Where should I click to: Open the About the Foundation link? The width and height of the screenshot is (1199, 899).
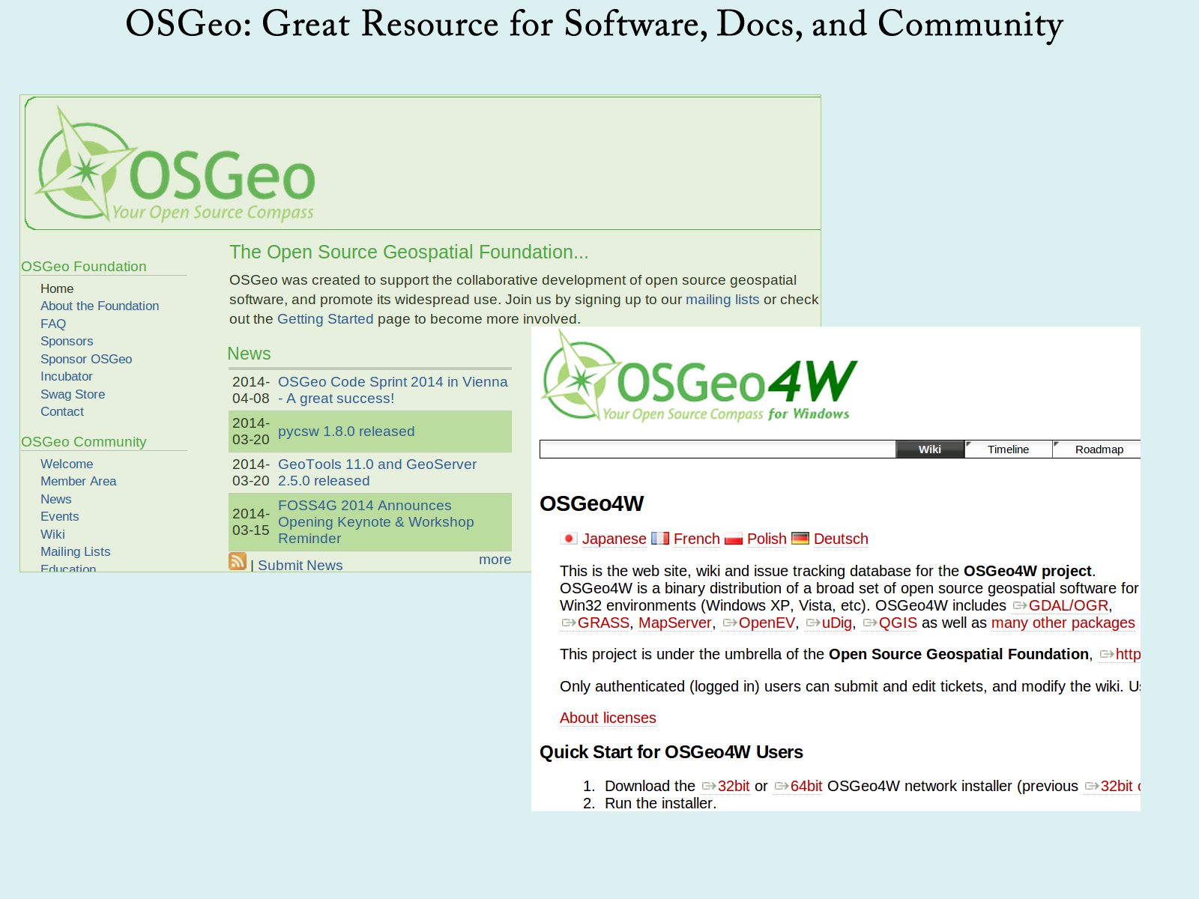point(100,306)
